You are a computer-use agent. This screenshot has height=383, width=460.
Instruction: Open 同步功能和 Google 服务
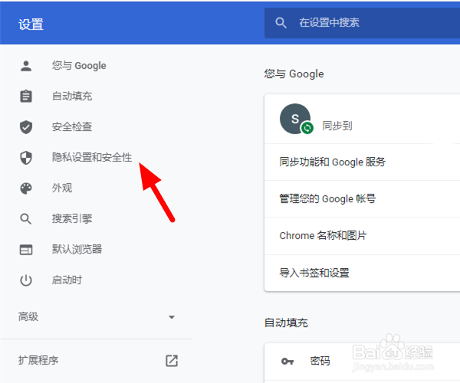(x=363, y=162)
